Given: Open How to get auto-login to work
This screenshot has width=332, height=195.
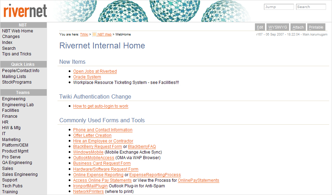Looking at the screenshot, I should coord(101,106).
